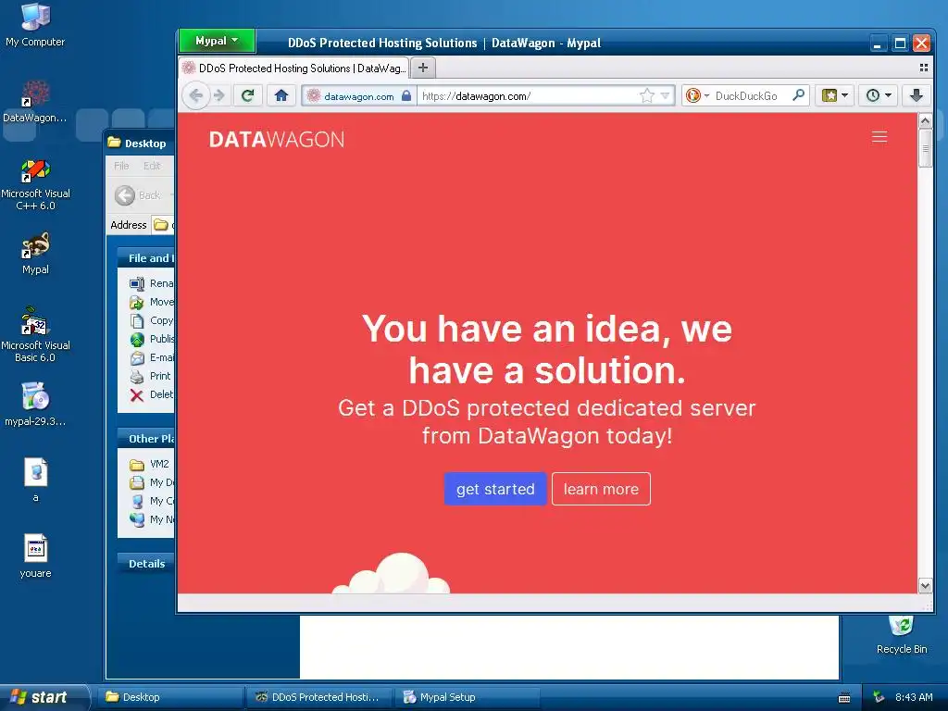948x711 pixels.
Task: Open the Mypal application menu dropdown
Action: click(217, 41)
